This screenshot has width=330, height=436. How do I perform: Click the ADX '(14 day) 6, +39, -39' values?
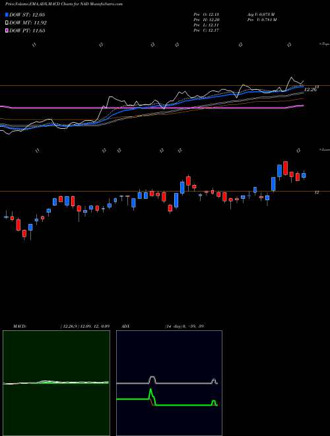184,326
